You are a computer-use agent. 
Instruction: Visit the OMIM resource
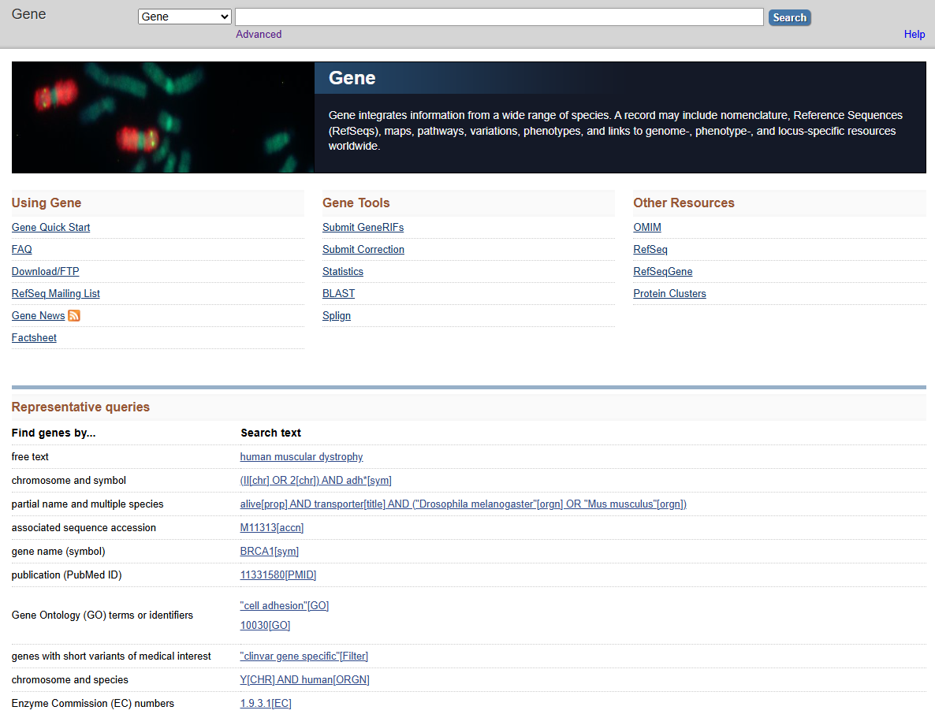(647, 228)
